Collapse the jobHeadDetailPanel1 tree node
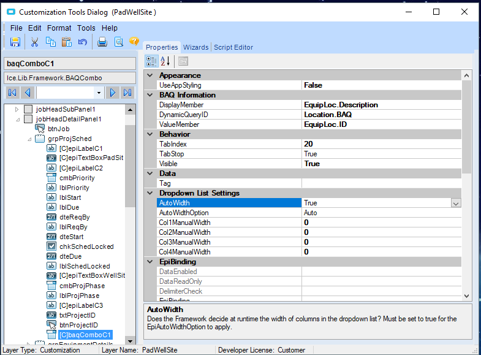 17,119
